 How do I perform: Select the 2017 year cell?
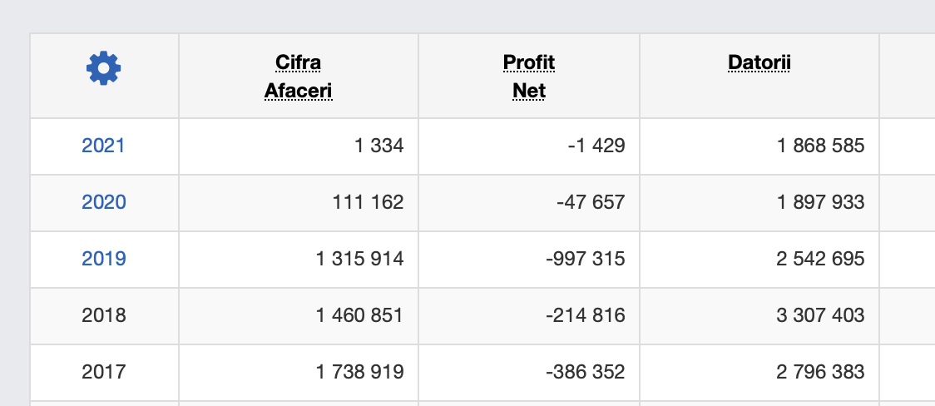tap(104, 372)
